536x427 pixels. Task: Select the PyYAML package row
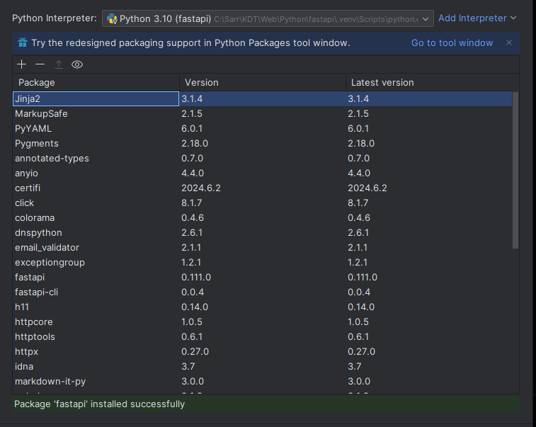click(263, 129)
